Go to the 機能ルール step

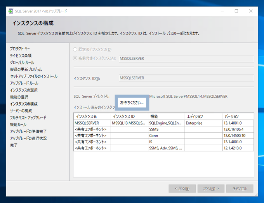(x=18, y=125)
